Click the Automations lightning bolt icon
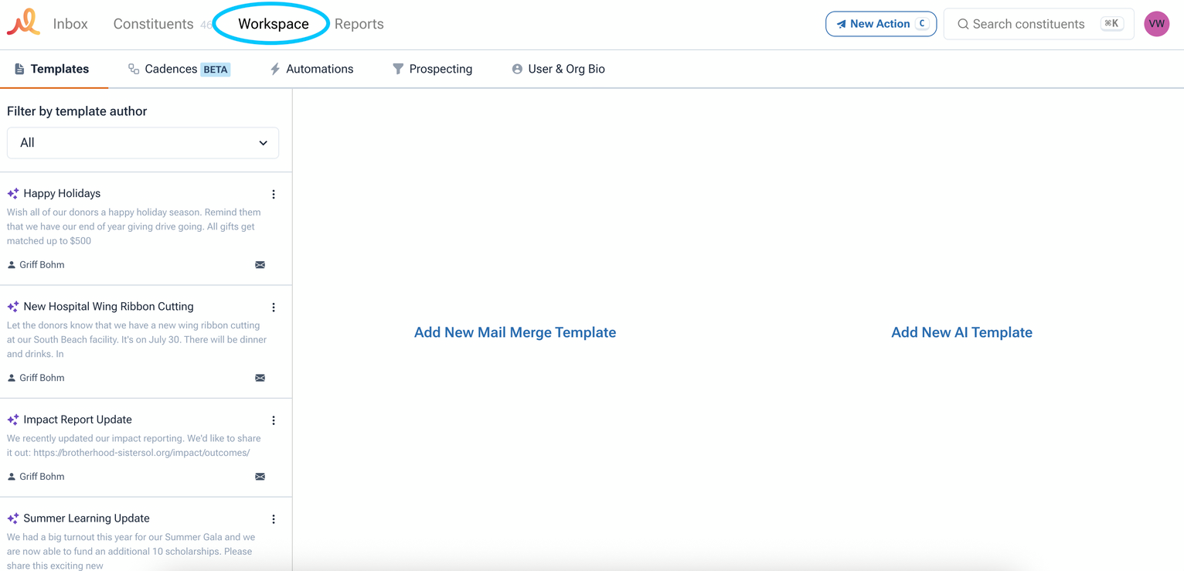Image resolution: width=1184 pixels, height=571 pixels. pos(275,69)
